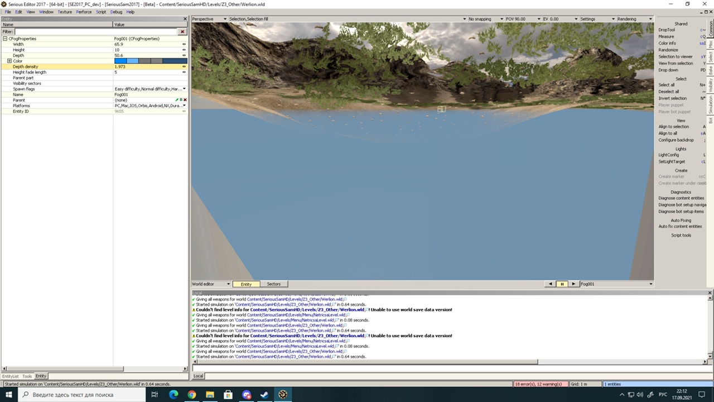Pause the simulation
714x402 pixels.
562,284
